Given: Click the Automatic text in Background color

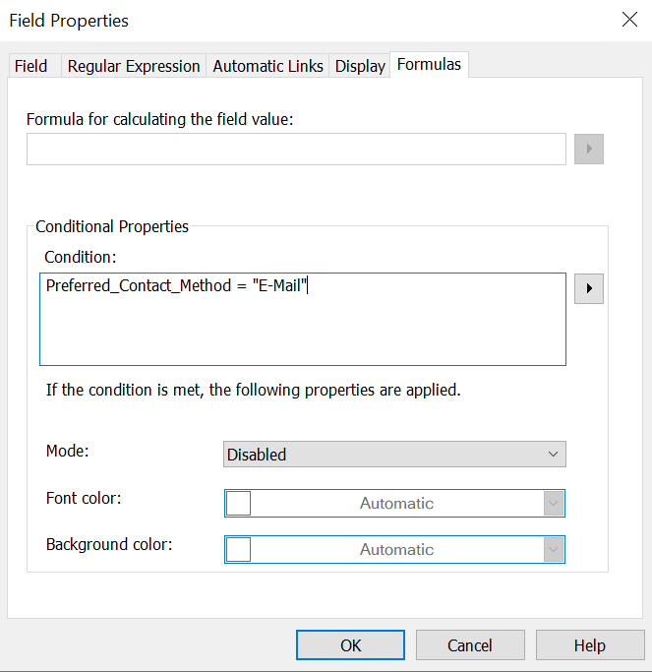Looking at the screenshot, I should 396,549.
